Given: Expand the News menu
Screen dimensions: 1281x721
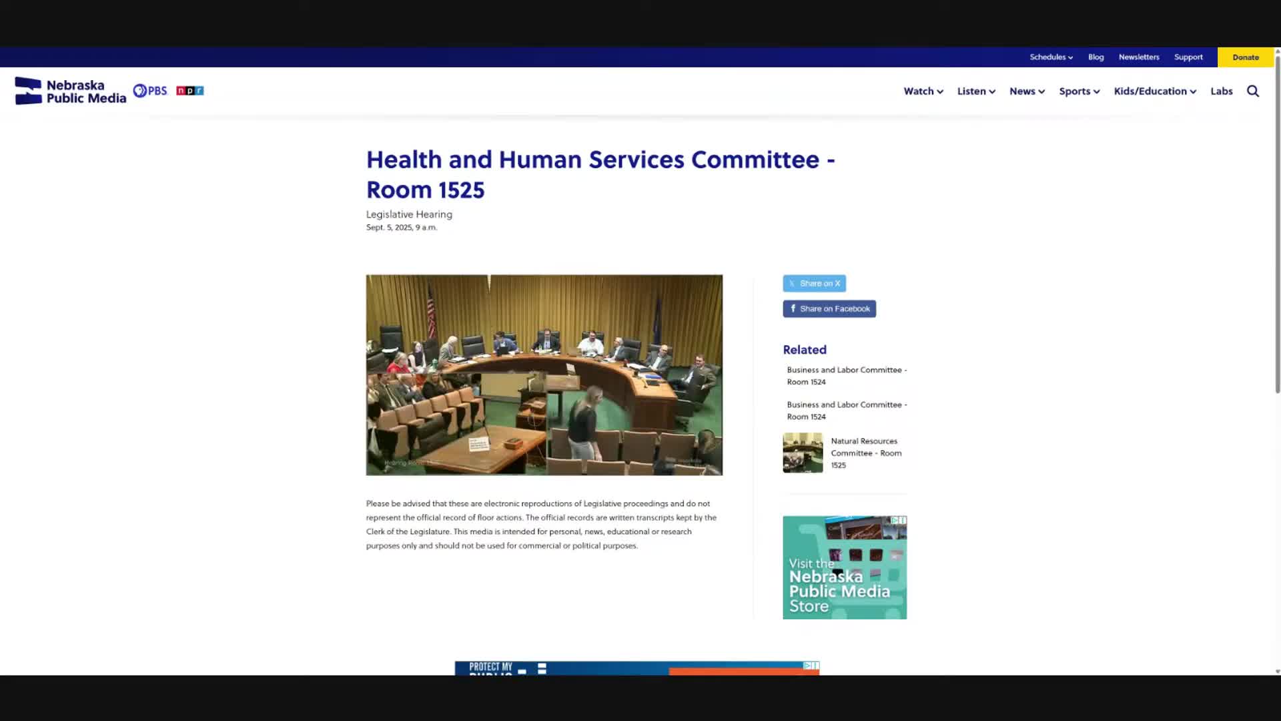Looking at the screenshot, I should click(x=1026, y=91).
